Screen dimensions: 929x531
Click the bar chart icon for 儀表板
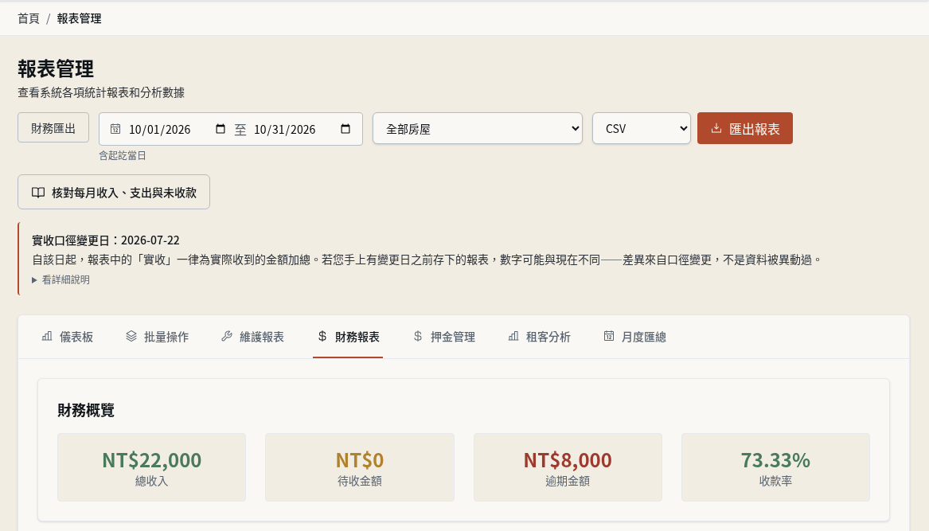click(47, 337)
